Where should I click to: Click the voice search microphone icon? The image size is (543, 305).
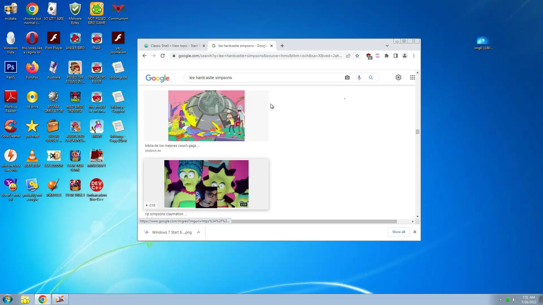[359, 78]
